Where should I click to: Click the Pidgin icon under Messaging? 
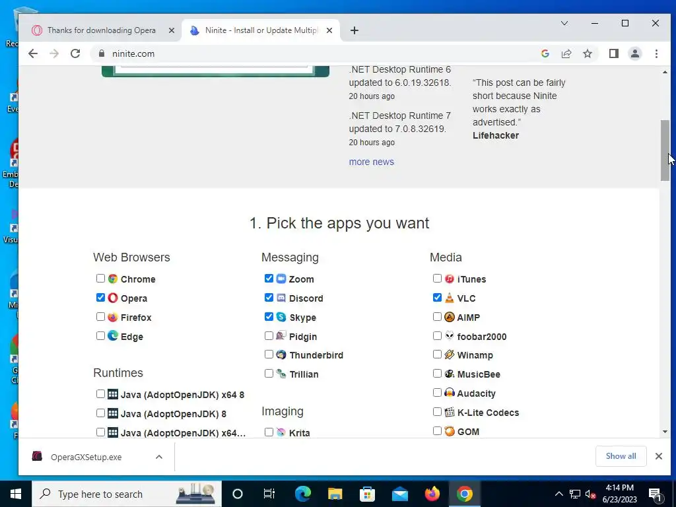click(281, 336)
